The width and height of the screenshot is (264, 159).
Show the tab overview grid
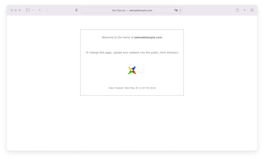pos(252,10)
